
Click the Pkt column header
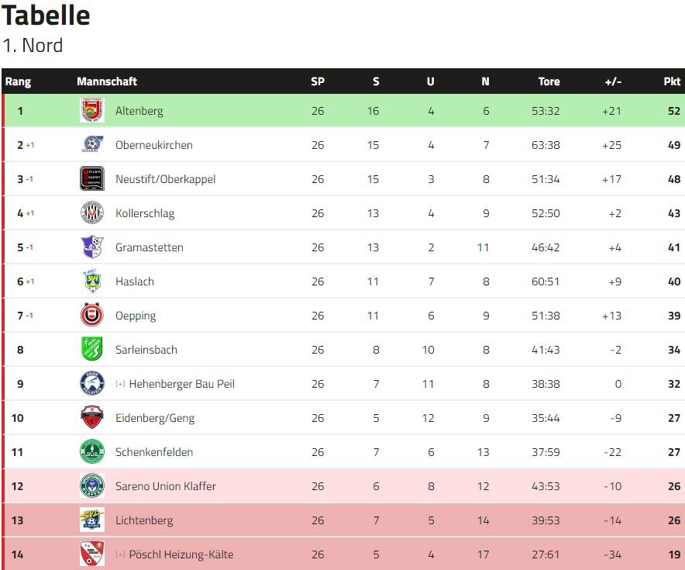coord(672,81)
